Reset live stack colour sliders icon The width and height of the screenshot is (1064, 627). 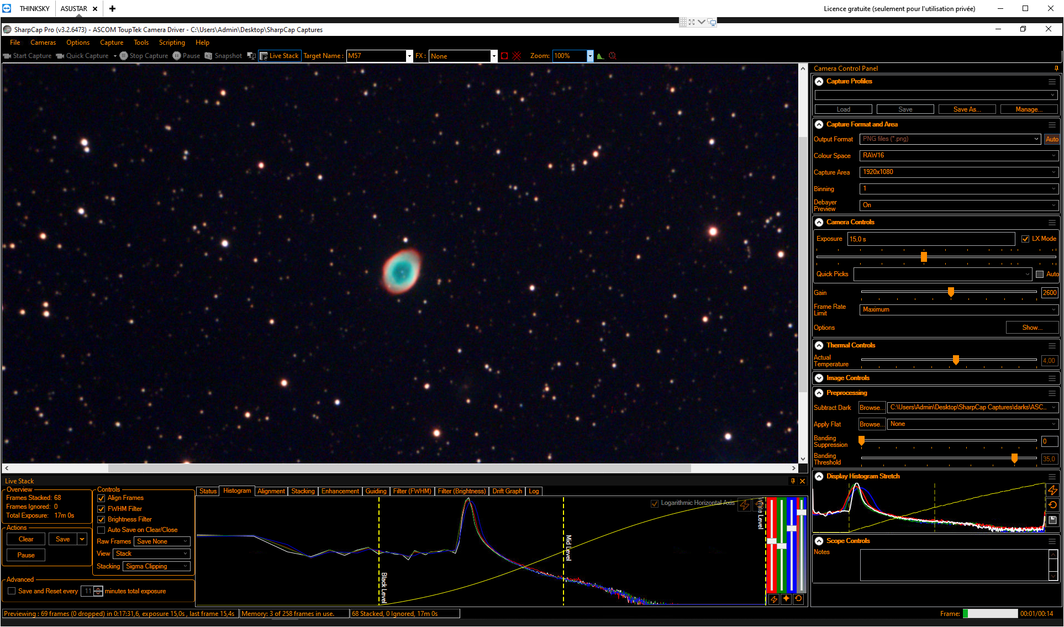tap(798, 599)
